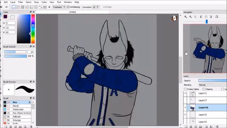Open the Window menu
227x128 pixels.
pos(68,2)
